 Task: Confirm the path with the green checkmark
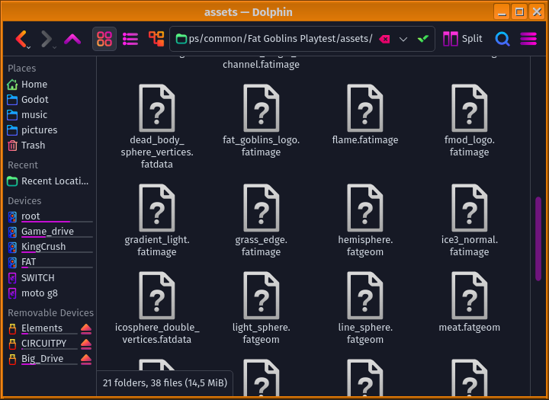tap(423, 39)
